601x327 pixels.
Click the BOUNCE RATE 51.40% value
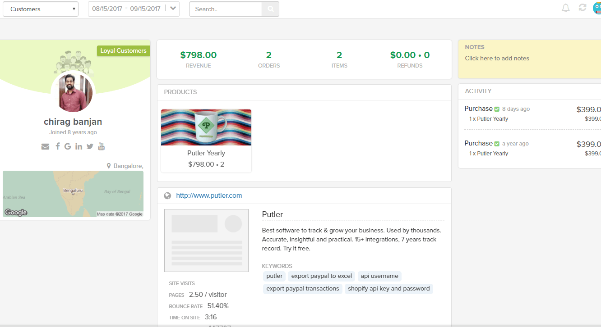pos(218,306)
